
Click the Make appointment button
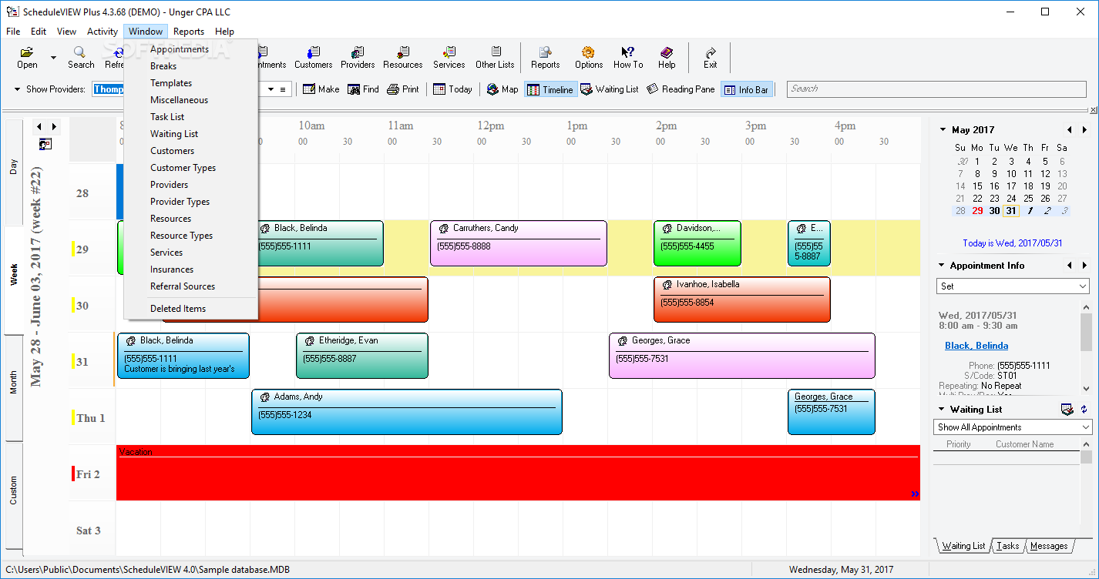tap(321, 89)
